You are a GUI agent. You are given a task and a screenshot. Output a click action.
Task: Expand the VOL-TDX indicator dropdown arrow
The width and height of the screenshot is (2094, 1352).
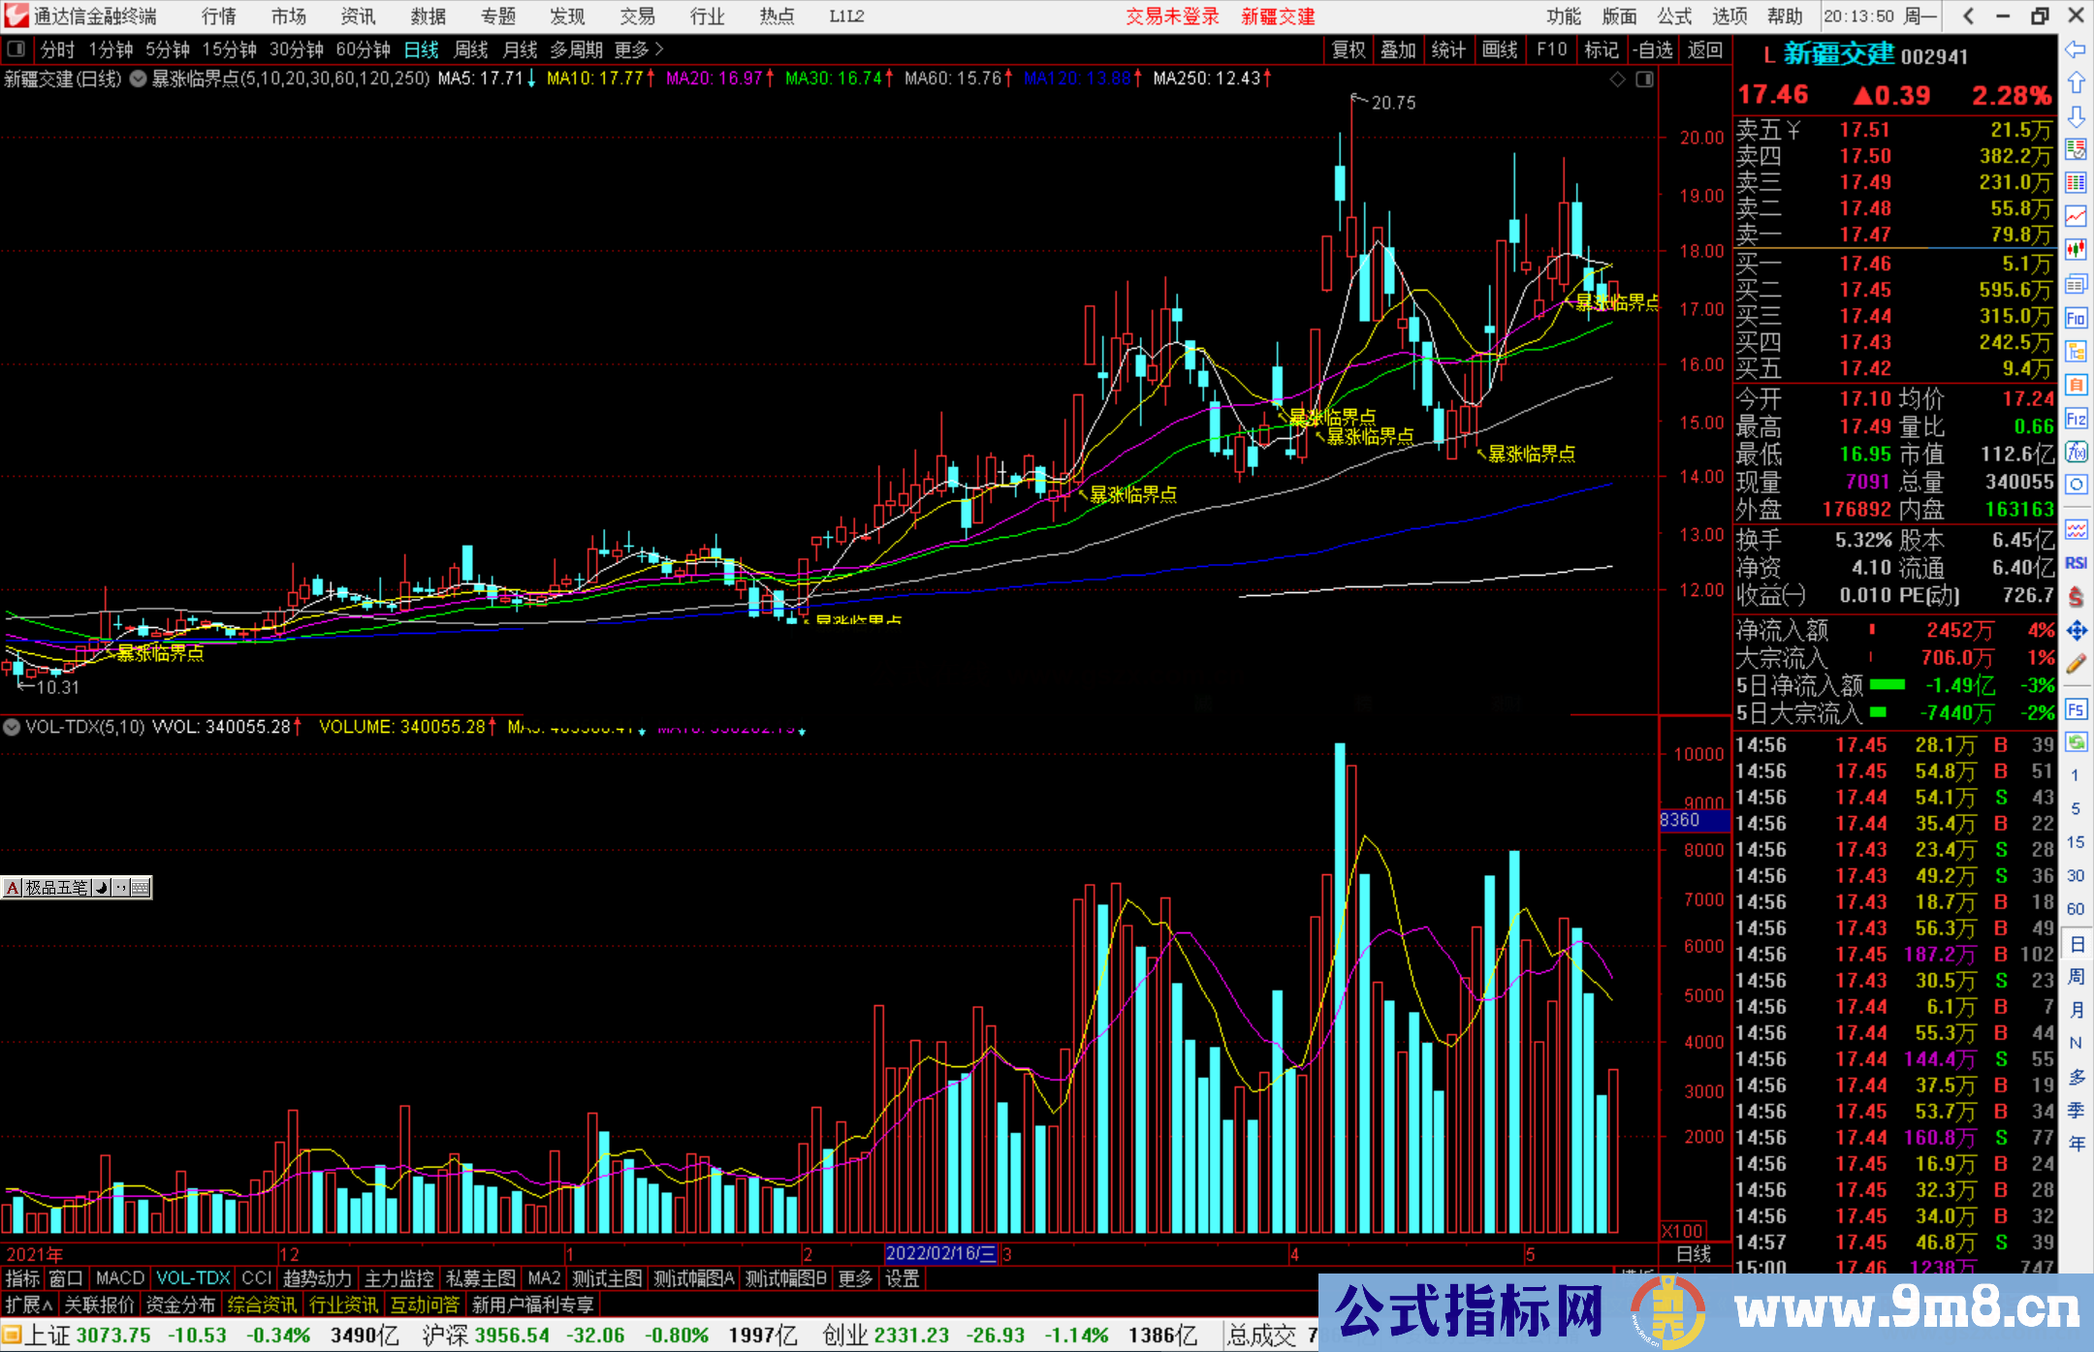[12, 727]
